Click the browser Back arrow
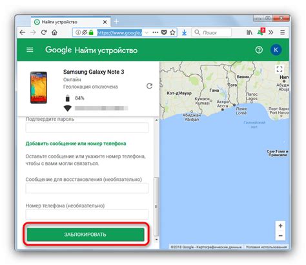Image resolution: width=306 pixels, height=265 pixels. 23,32
